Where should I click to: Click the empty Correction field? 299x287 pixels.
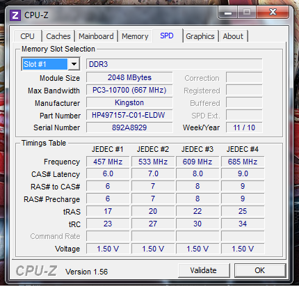(x=244, y=77)
